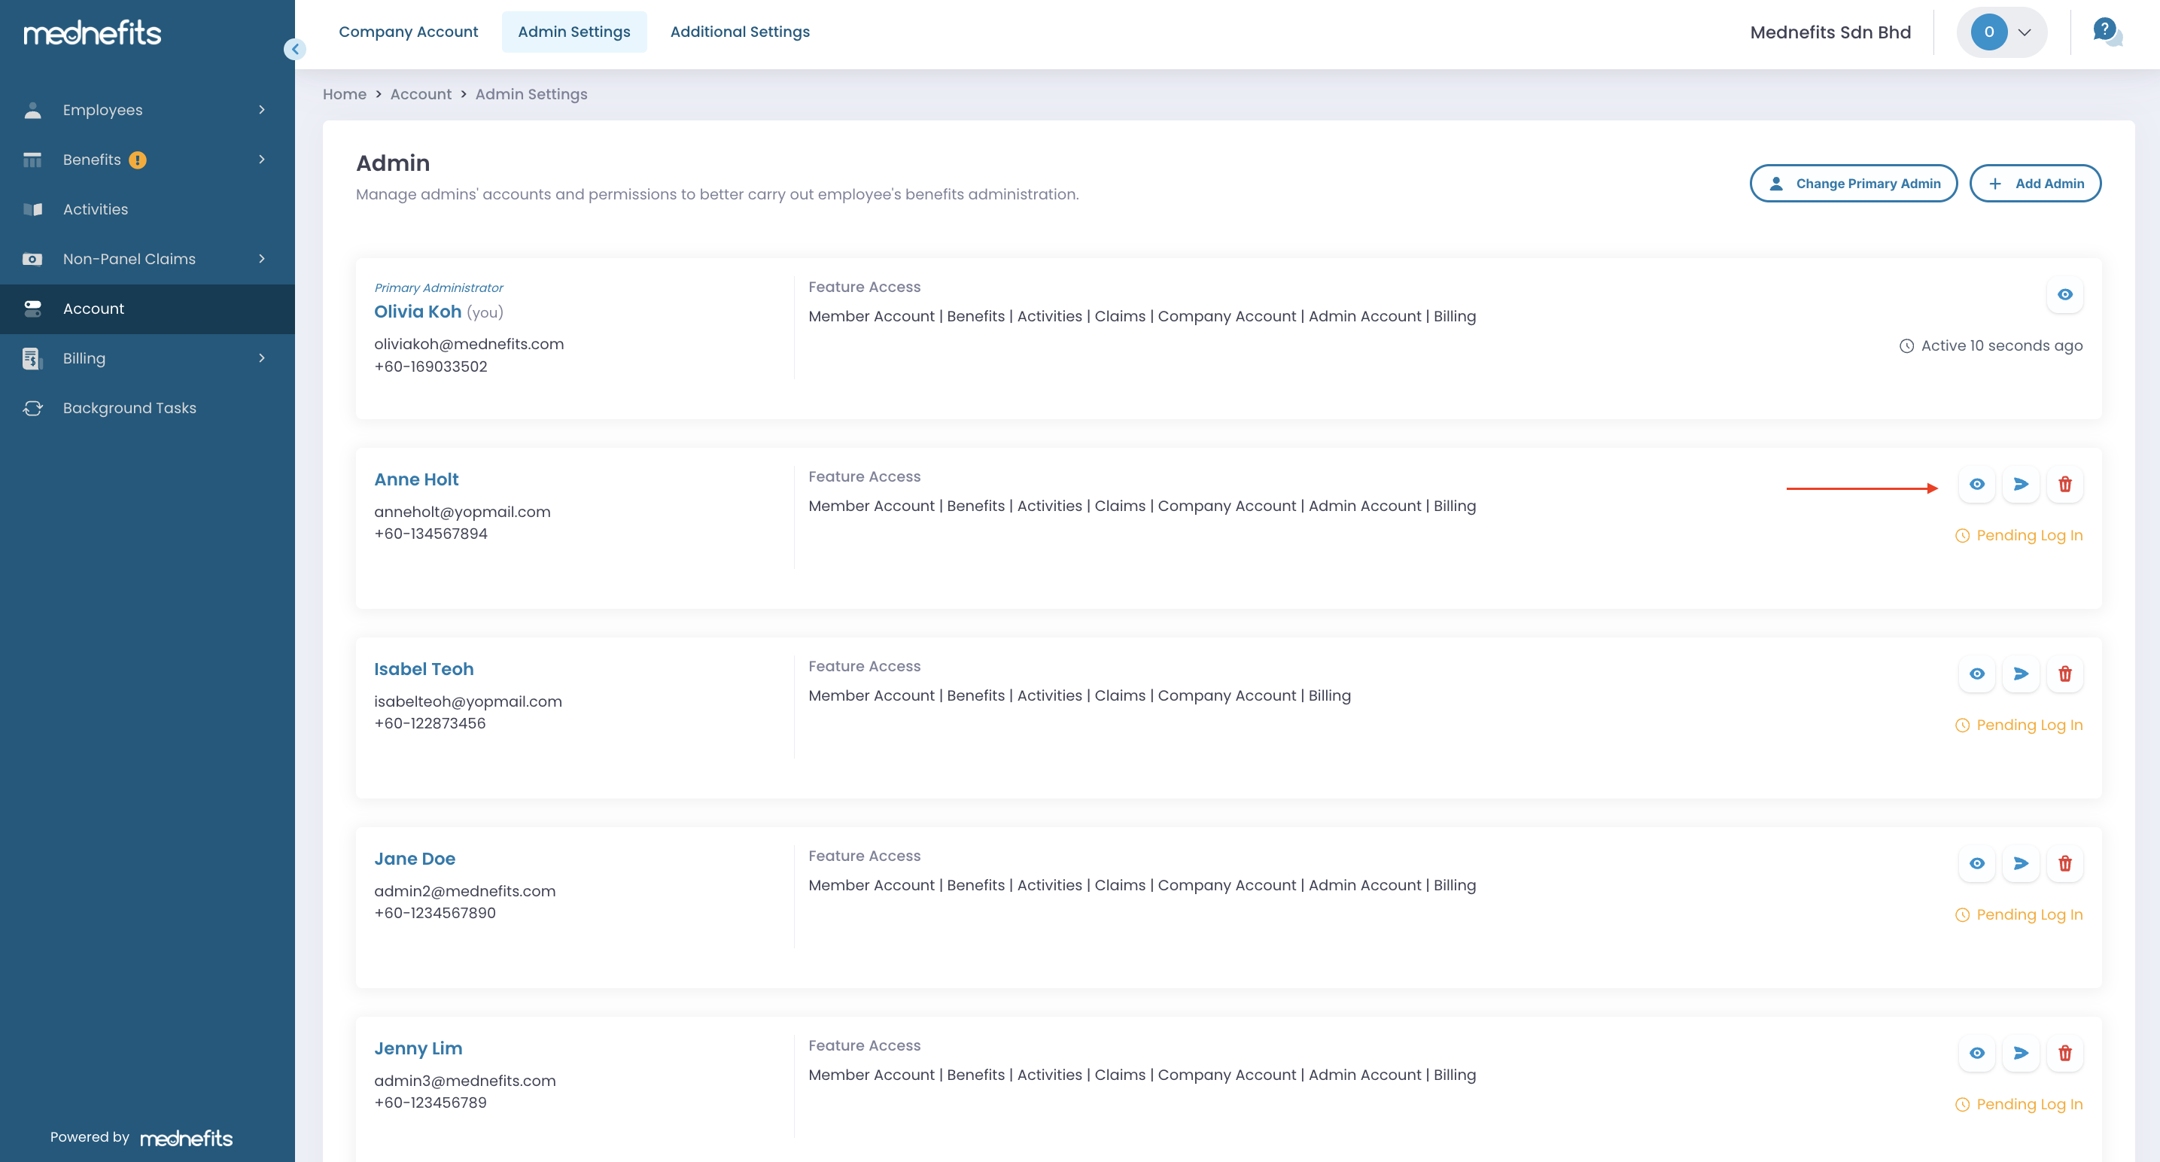Switch to the Company Account tab
Viewport: 2160px width, 1162px height.
[407, 32]
